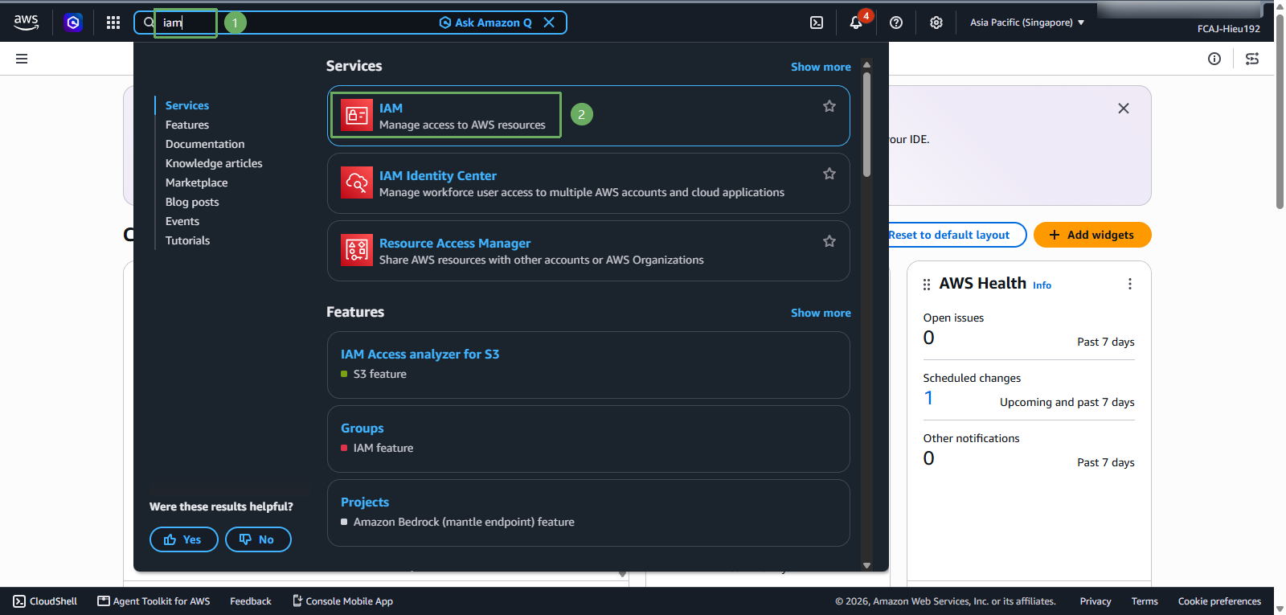Image resolution: width=1286 pixels, height=615 pixels.
Task: Open CloudShell from the footer bar
Action: point(45,601)
